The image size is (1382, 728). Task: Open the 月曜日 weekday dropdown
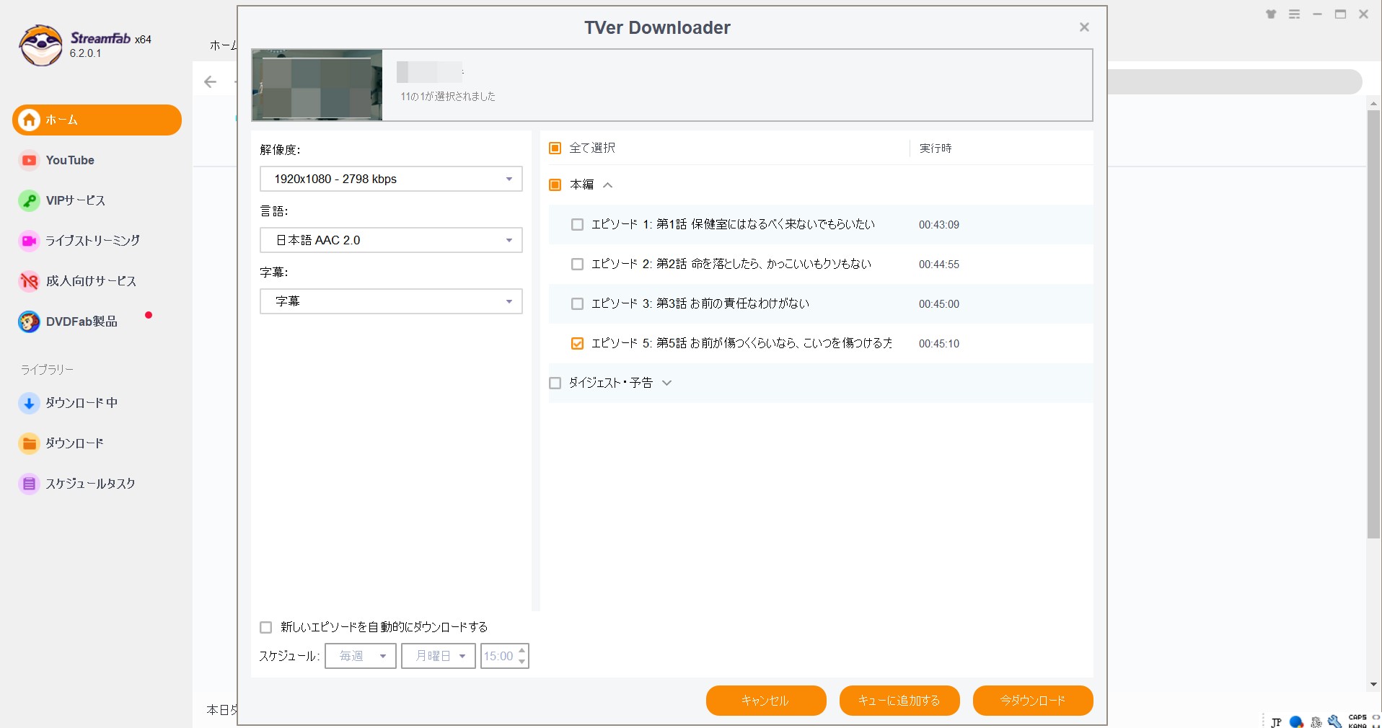click(x=439, y=656)
